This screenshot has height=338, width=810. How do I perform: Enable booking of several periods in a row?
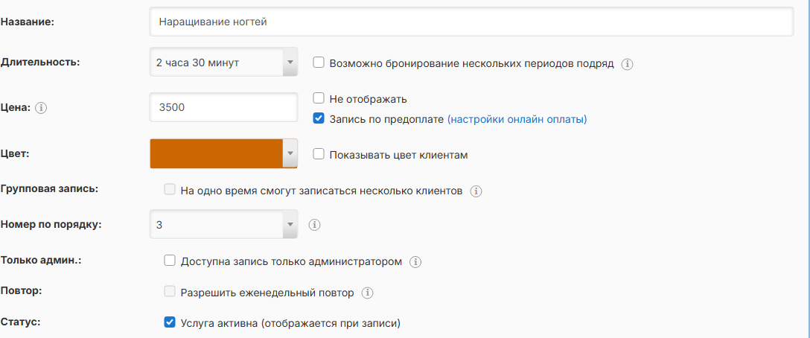click(319, 63)
